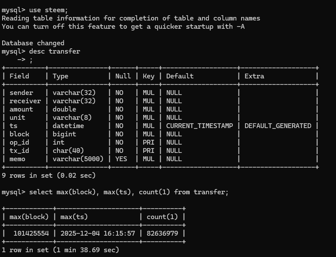Click the 'Database changed' message line
This screenshot has width=336, height=257.
[33, 43]
